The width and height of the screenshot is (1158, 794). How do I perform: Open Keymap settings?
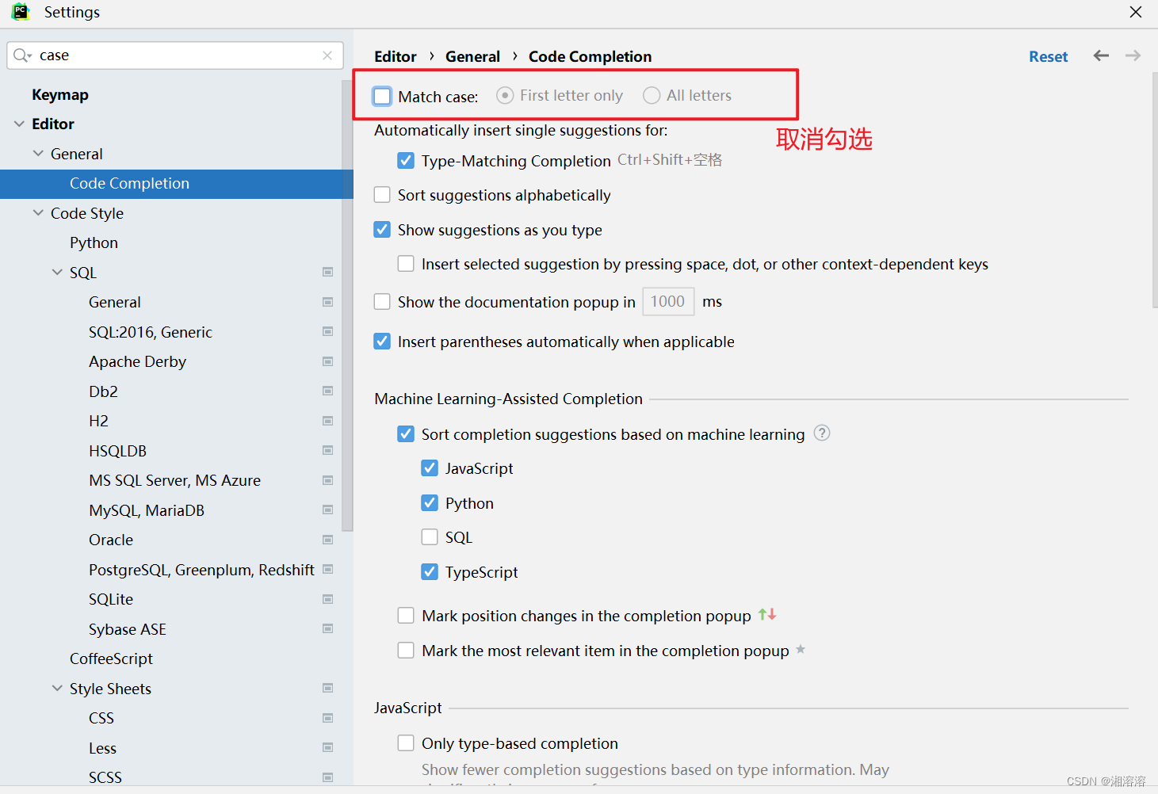click(60, 94)
